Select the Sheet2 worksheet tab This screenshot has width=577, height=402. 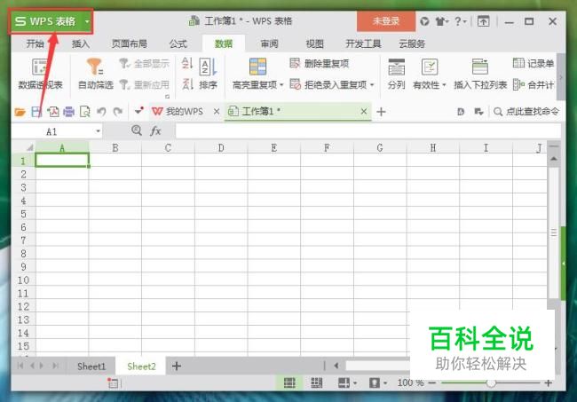point(141,367)
